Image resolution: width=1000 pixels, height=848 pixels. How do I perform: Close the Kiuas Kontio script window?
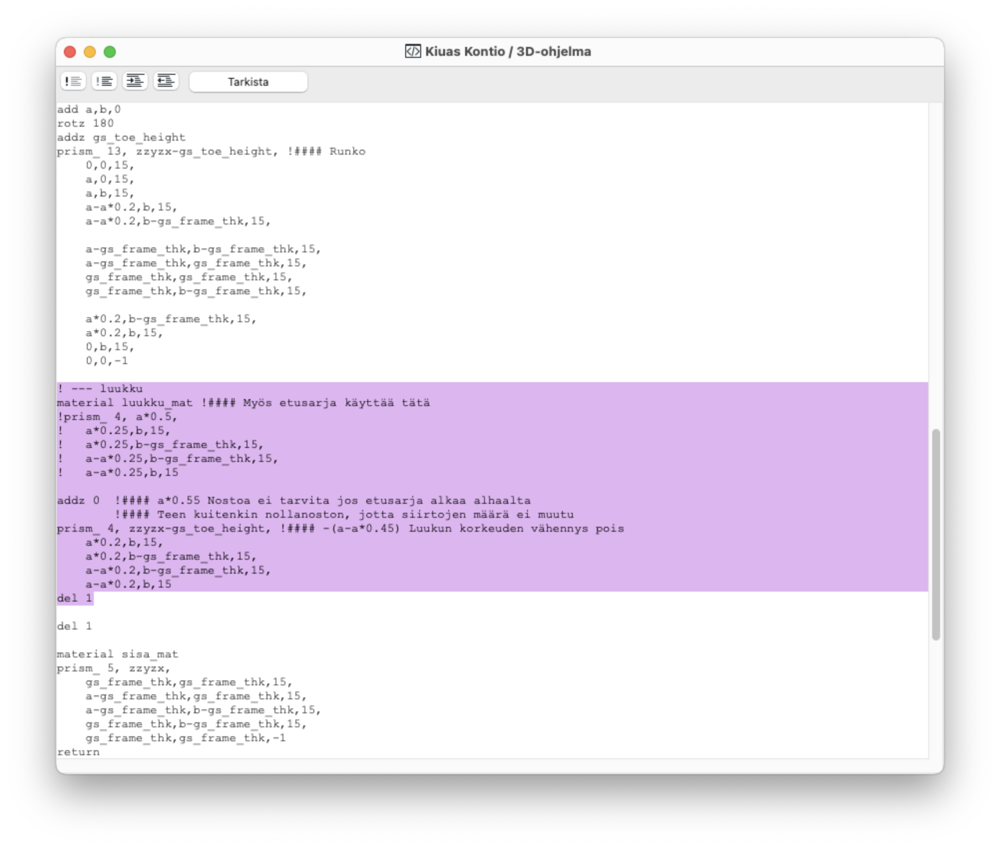click(x=70, y=52)
